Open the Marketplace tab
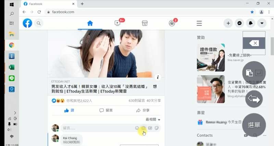This screenshot has height=146, width=274. coord(145,23)
